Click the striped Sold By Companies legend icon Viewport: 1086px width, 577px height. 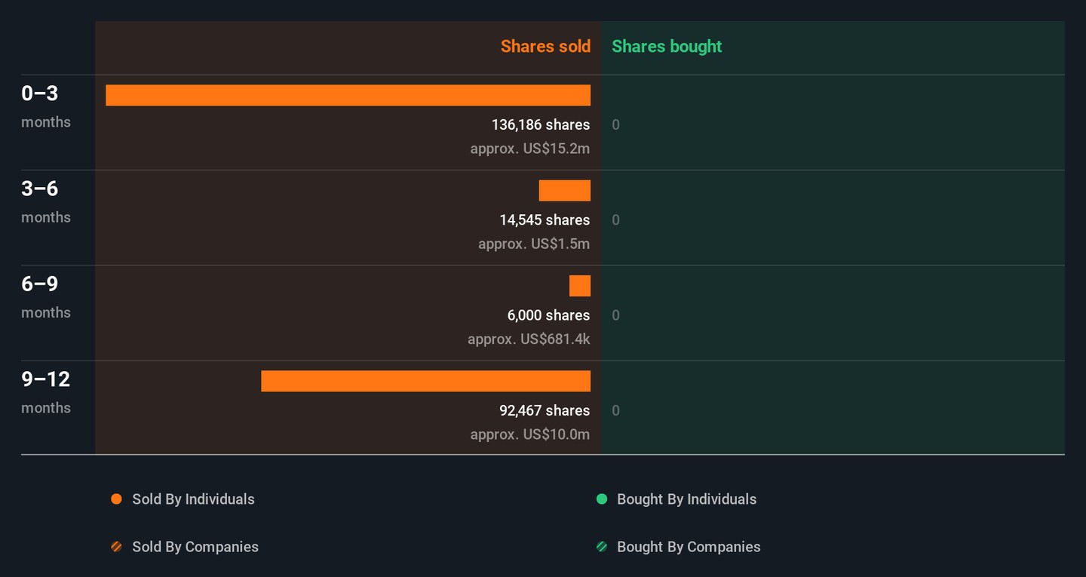116,547
